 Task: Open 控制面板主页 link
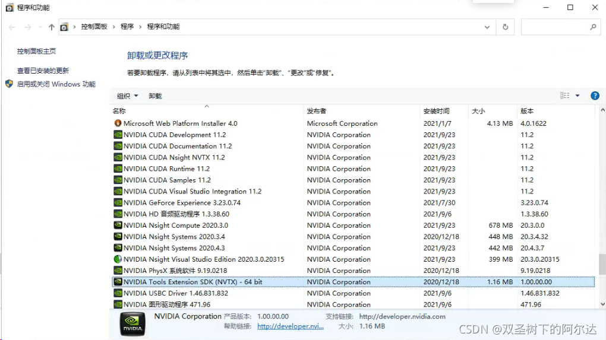click(36, 51)
